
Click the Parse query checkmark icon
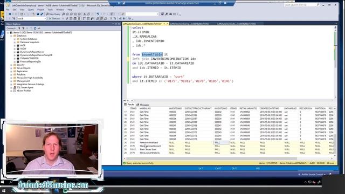click(x=67, y=18)
